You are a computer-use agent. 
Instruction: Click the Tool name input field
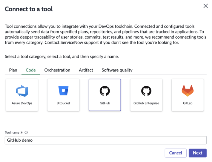(x=106, y=140)
